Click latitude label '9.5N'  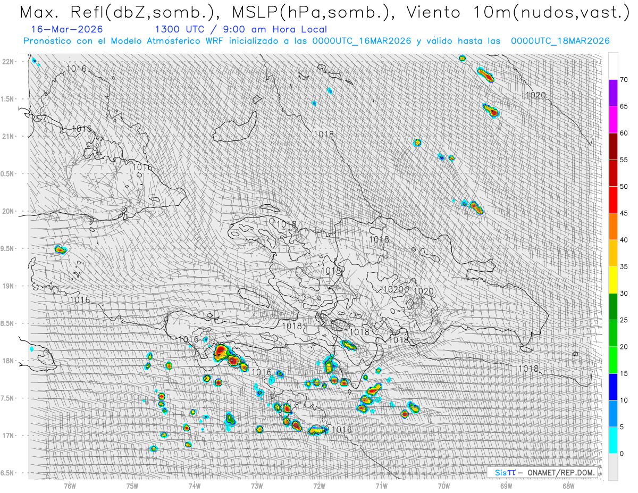coord(8,248)
